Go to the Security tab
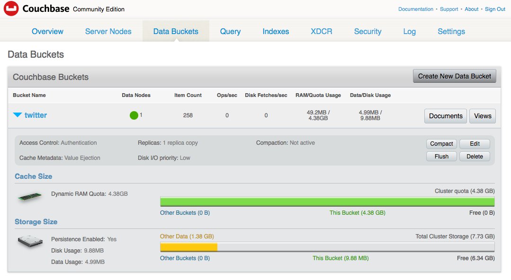The width and height of the screenshot is (511, 280). click(x=368, y=31)
